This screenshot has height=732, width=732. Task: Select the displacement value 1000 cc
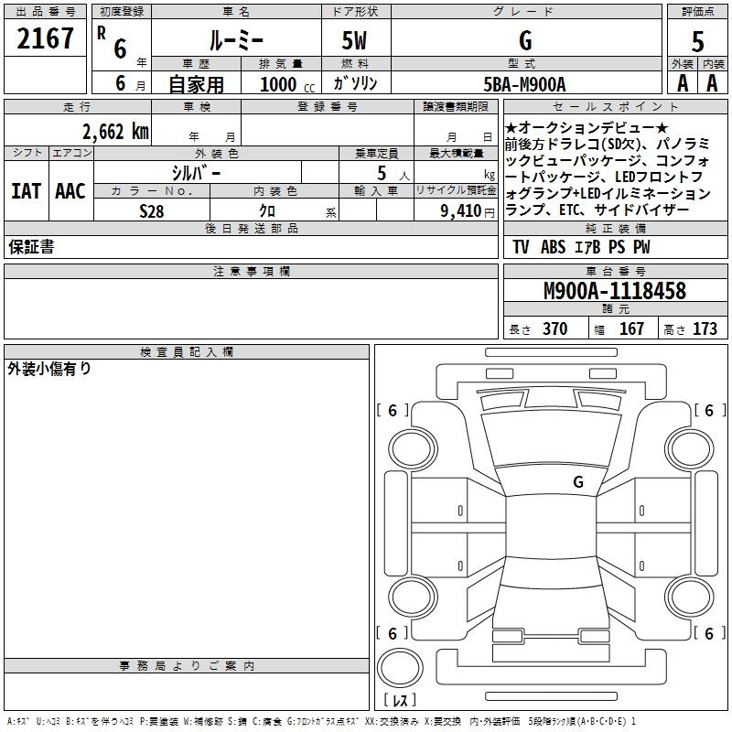click(287, 84)
